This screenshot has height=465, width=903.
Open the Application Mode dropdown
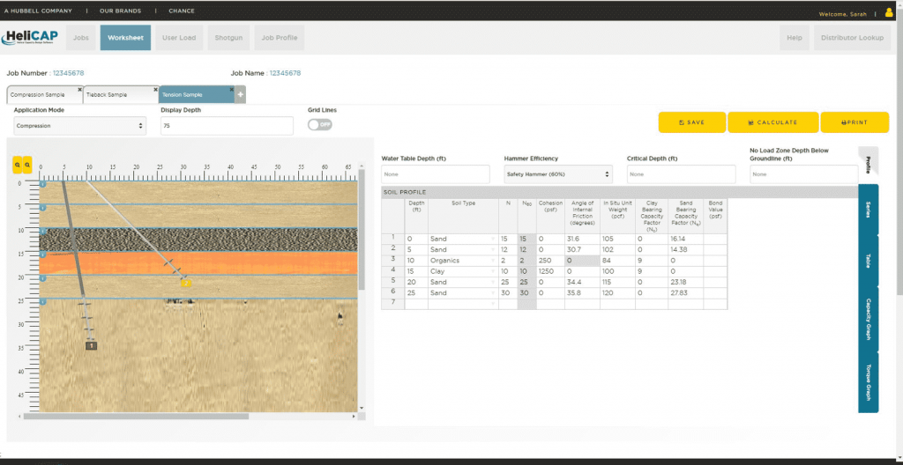pyautogui.click(x=79, y=126)
